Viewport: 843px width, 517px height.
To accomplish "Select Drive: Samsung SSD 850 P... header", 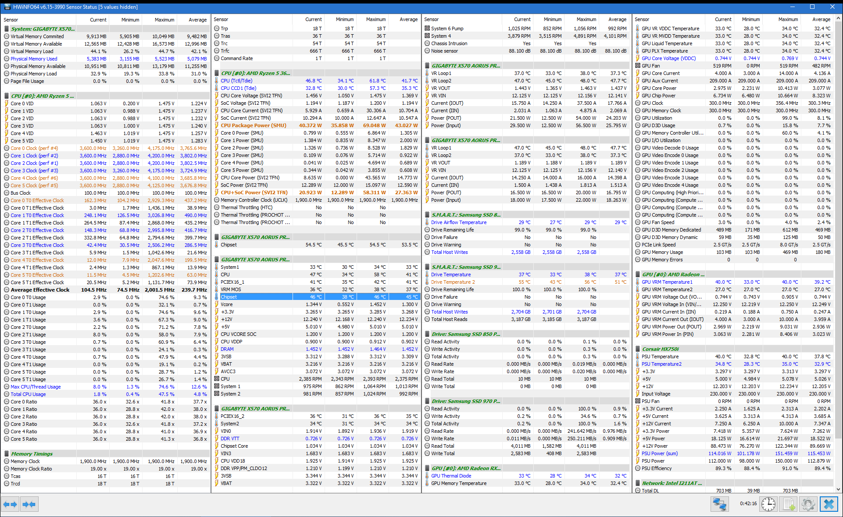I will (527, 334).
